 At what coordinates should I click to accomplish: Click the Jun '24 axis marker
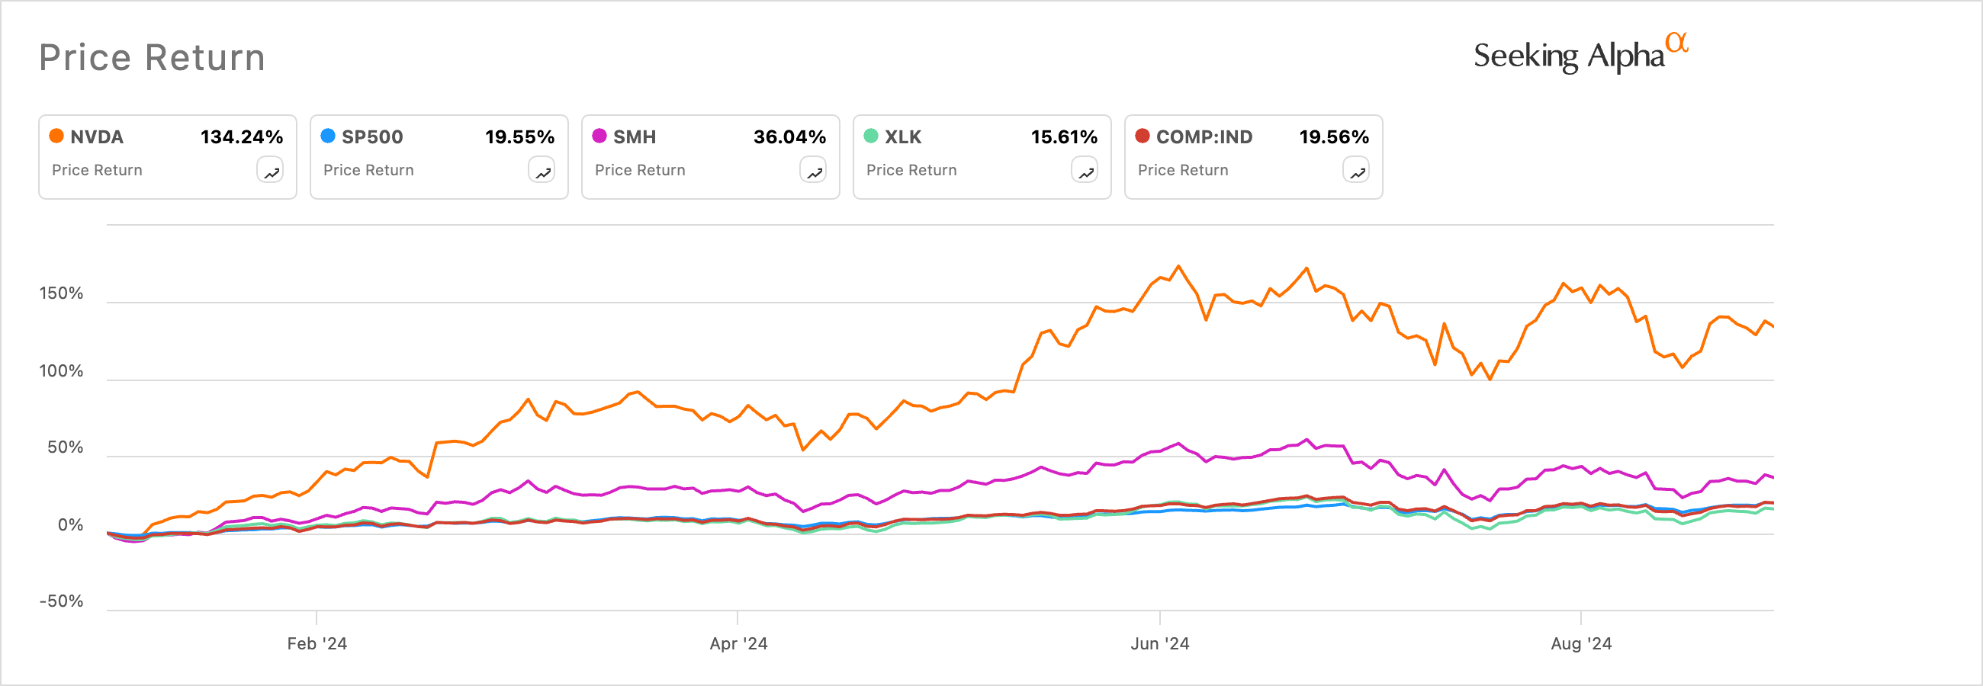click(1159, 644)
